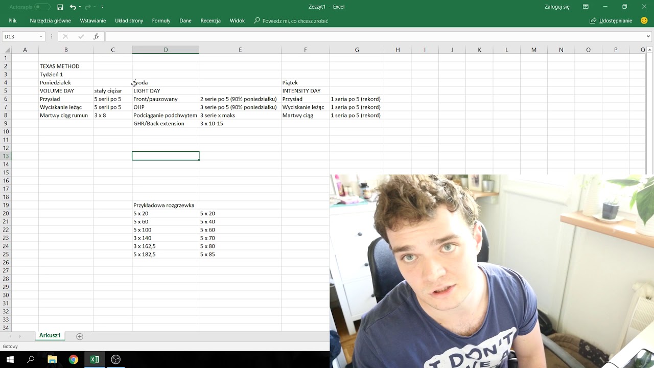
Task: Click the '3 x 8' cell
Action: click(112, 115)
